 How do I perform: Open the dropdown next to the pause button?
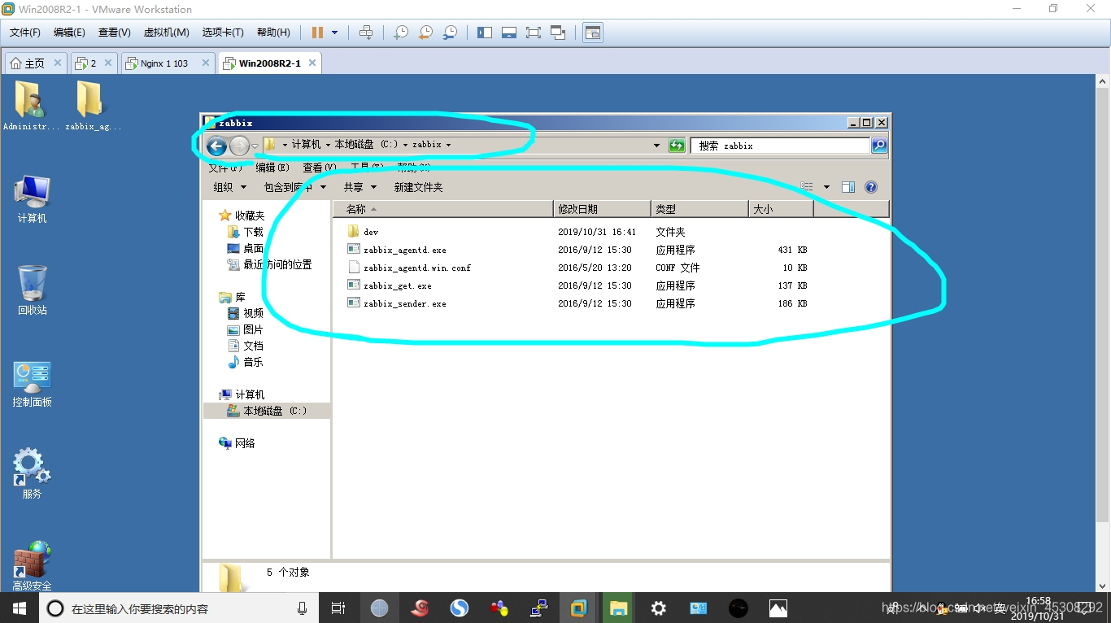coord(334,33)
